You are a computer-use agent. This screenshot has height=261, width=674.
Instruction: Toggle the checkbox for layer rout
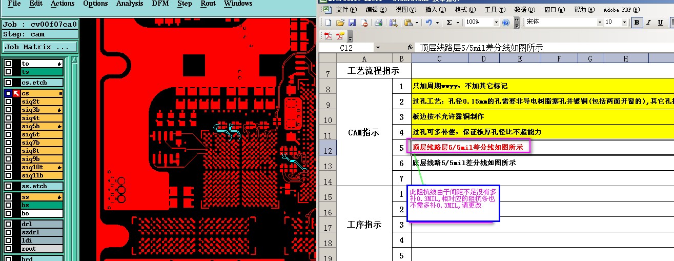click(8, 249)
